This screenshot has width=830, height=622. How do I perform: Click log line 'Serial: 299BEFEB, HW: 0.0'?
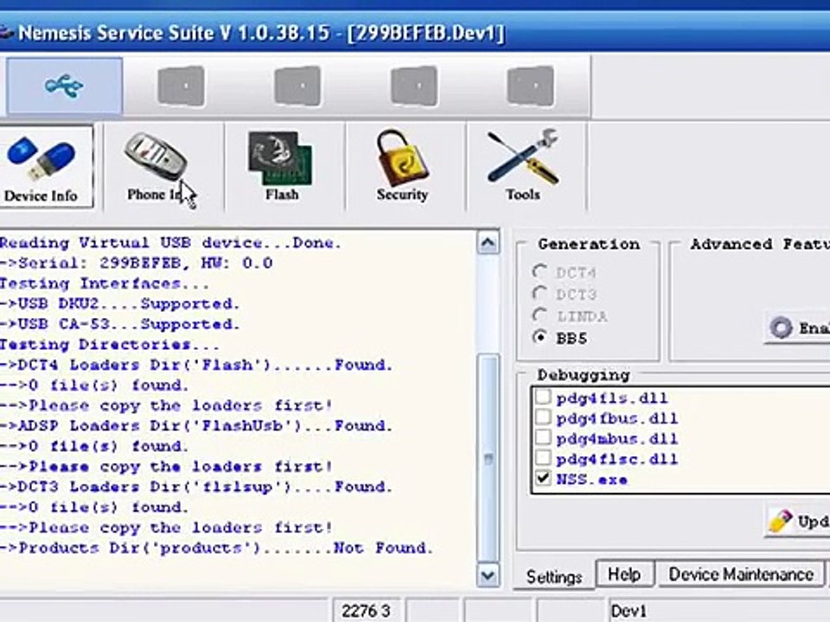point(136,263)
